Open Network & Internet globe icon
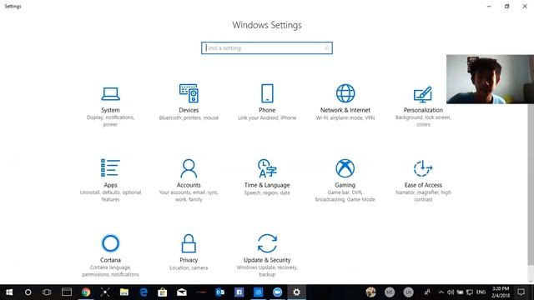This screenshot has height=300, width=534. pos(345,93)
